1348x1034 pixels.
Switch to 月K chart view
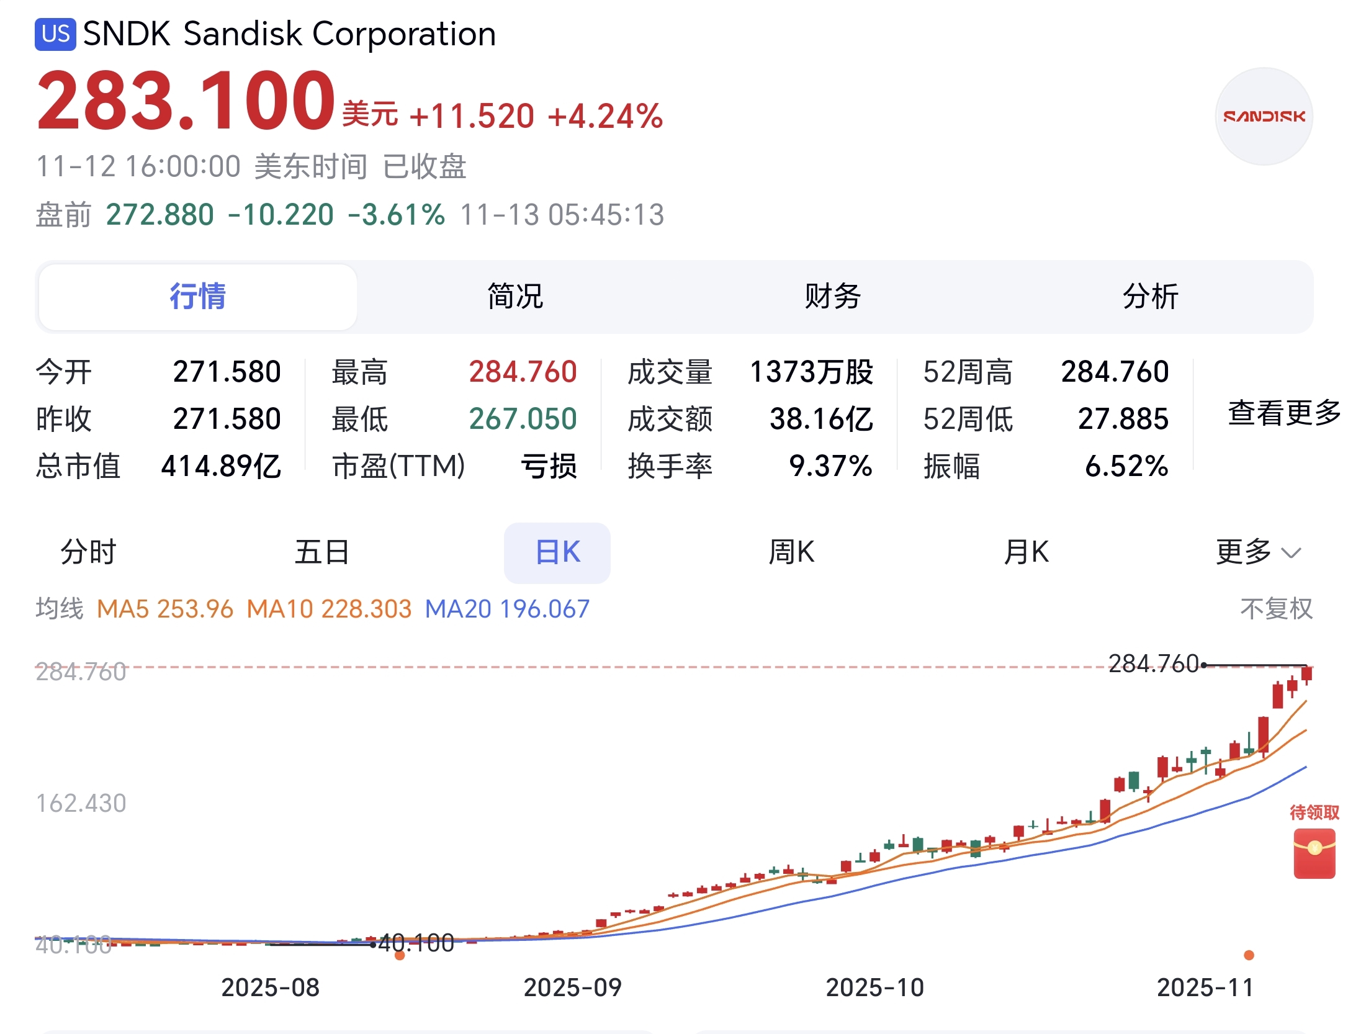1026,552
